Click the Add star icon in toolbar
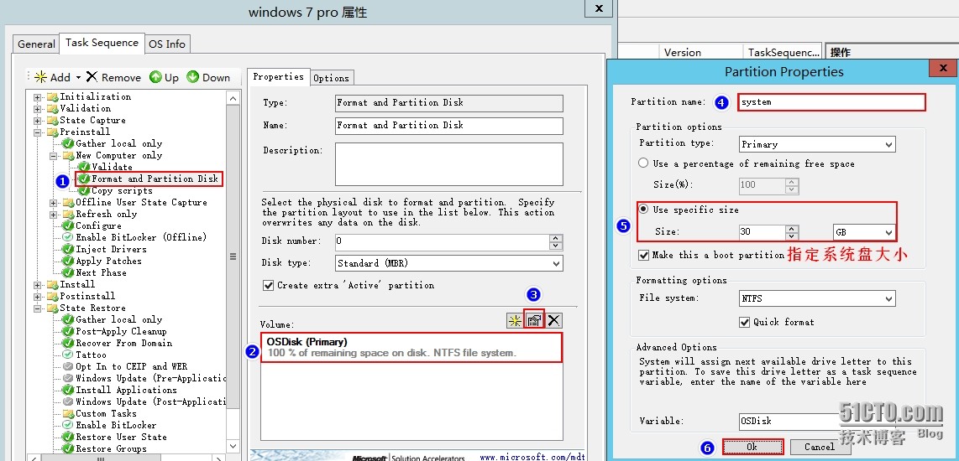The width and height of the screenshot is (959, 461). pos(41,77)
